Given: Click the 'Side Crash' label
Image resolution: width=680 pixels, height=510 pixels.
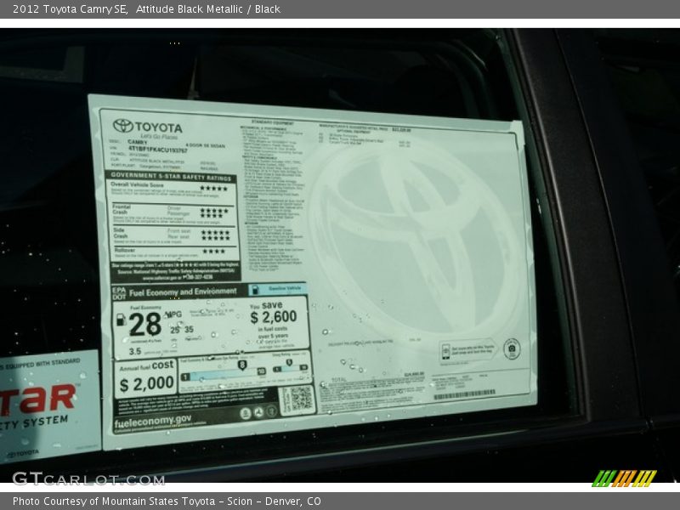Looking at the screenshot, I should (120, 233).
